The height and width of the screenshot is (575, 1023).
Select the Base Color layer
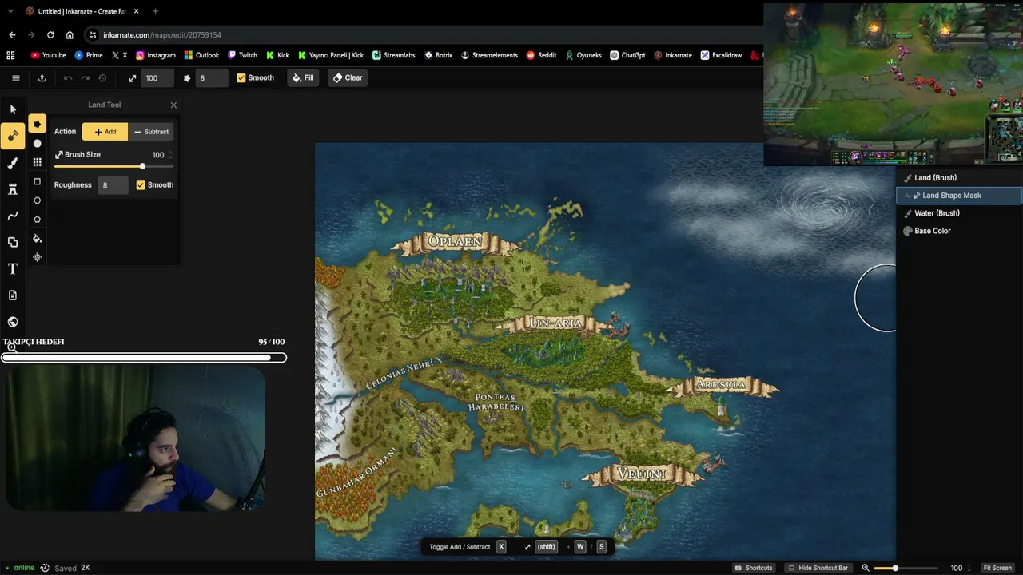click(959, 231)
